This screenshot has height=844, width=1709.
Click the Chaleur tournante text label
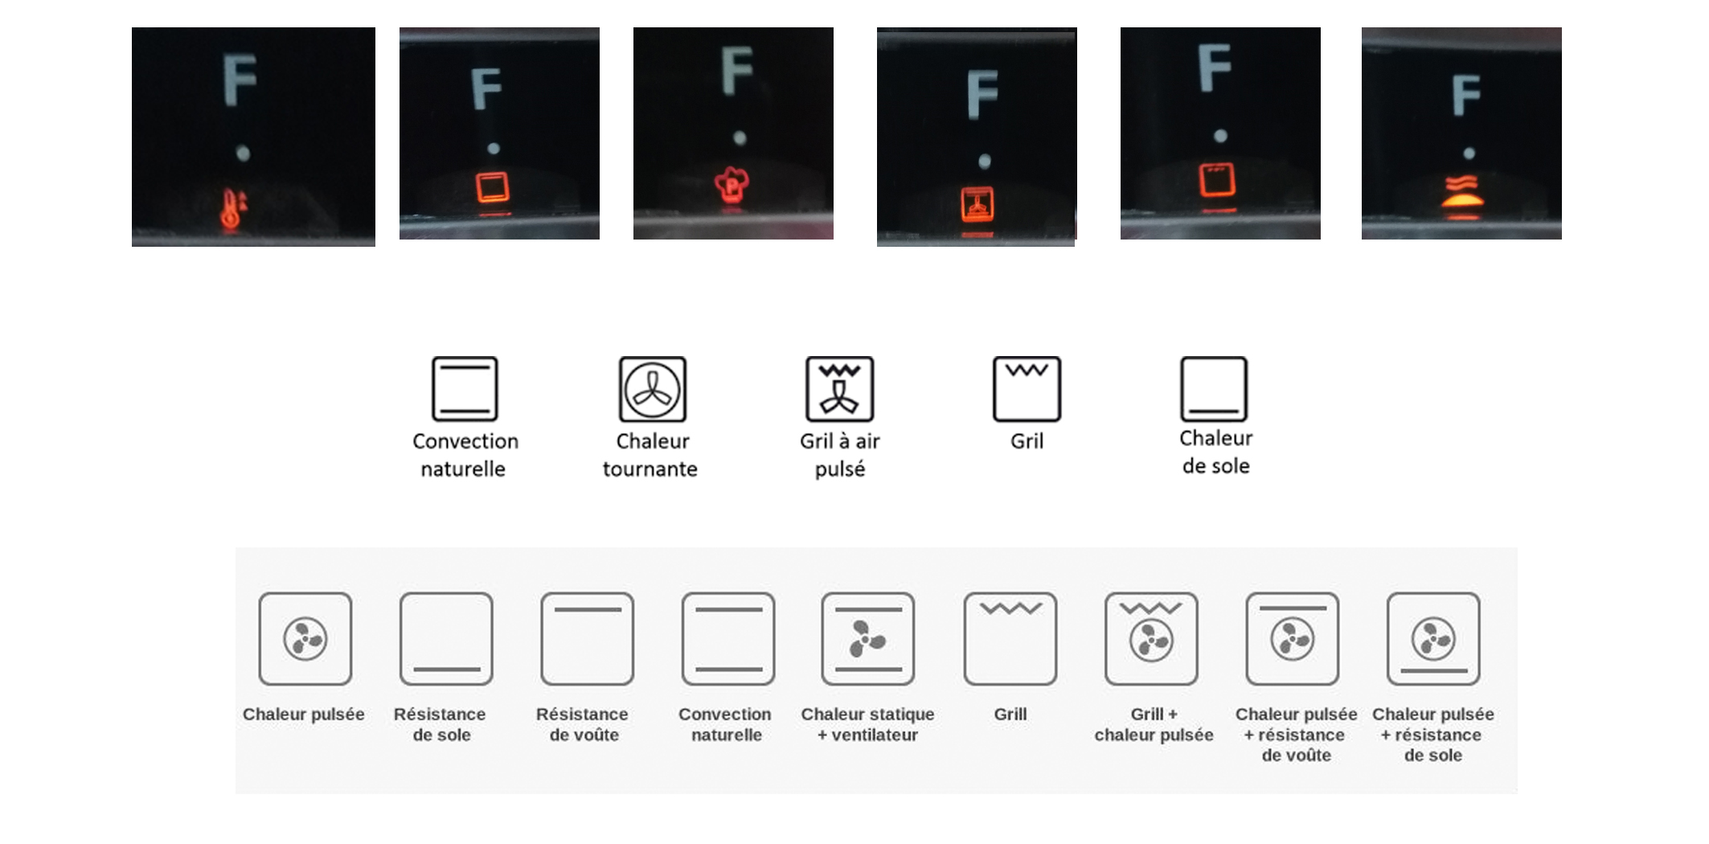click(650, 455)
